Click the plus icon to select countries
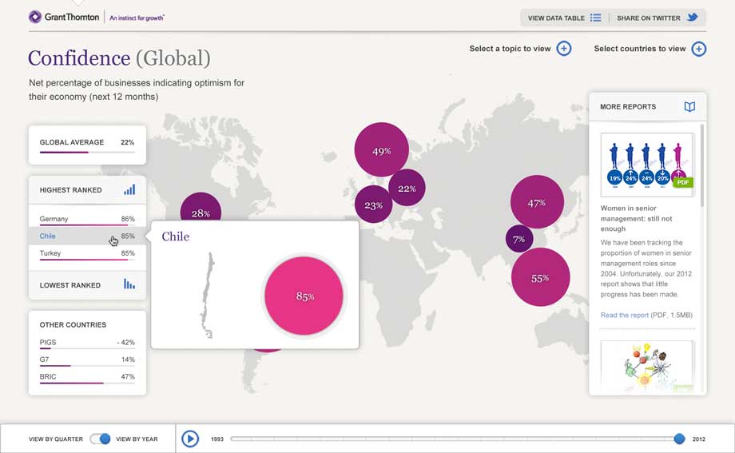The image size is (735, 453). (698, 49)
